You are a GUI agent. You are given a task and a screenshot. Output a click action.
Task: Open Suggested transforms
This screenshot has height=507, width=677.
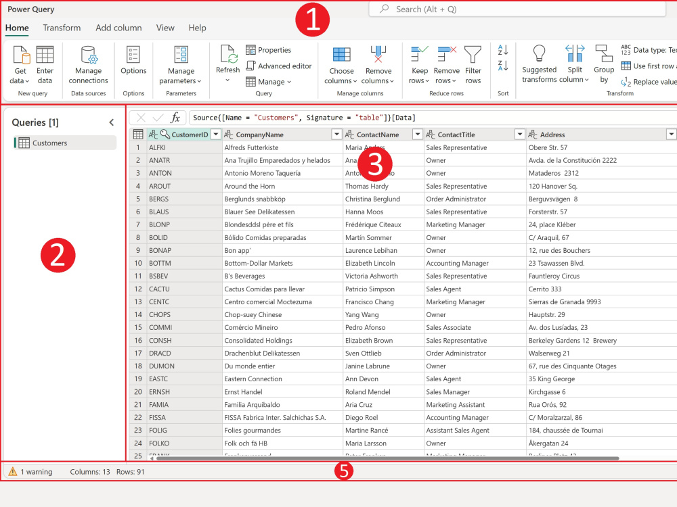tap(540, 64)
